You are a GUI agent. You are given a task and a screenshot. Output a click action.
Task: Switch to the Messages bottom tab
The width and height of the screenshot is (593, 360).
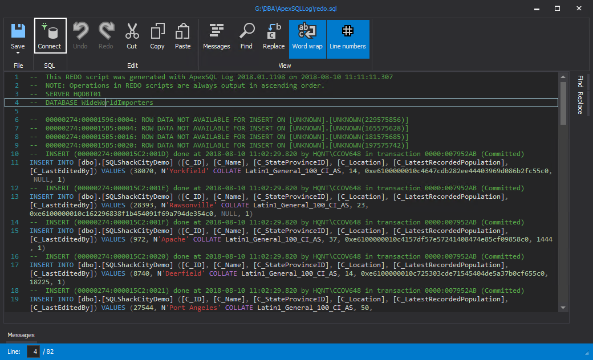pyautogui.click(x=21, y=335)
